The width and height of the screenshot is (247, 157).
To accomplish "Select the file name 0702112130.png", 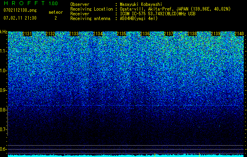I will pyautogui.click(x=20, y=10).
